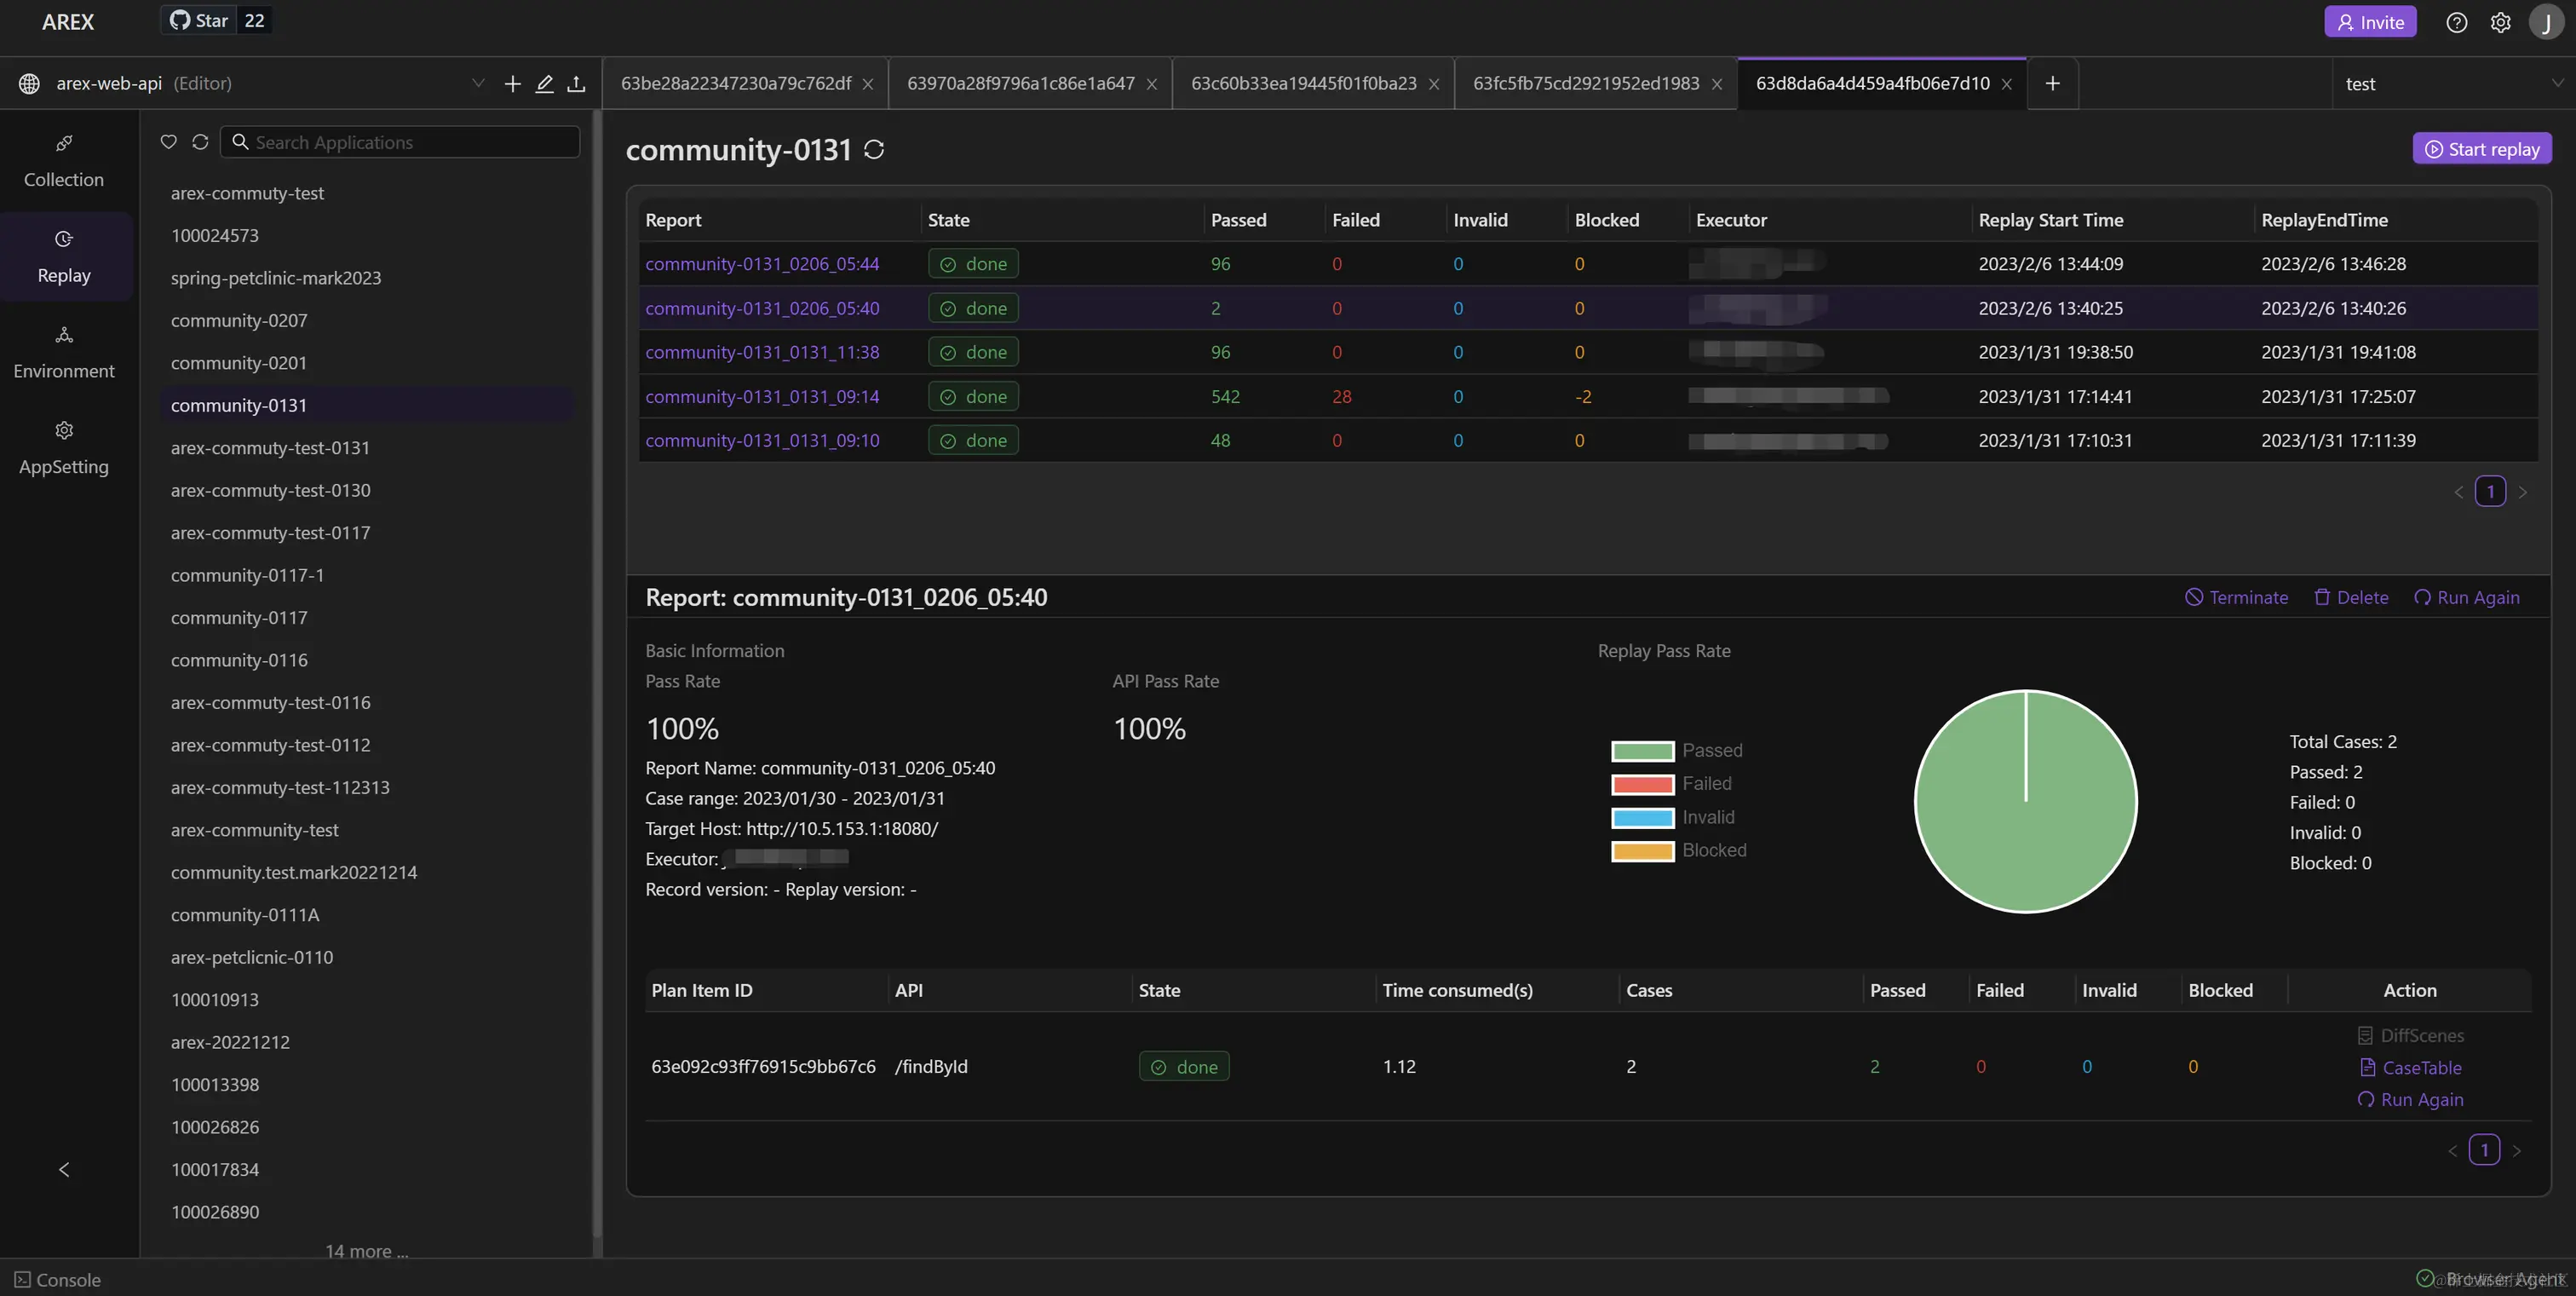Refresh the applications list
Screen dimensions: 2576x1296
tap(200, 142)
